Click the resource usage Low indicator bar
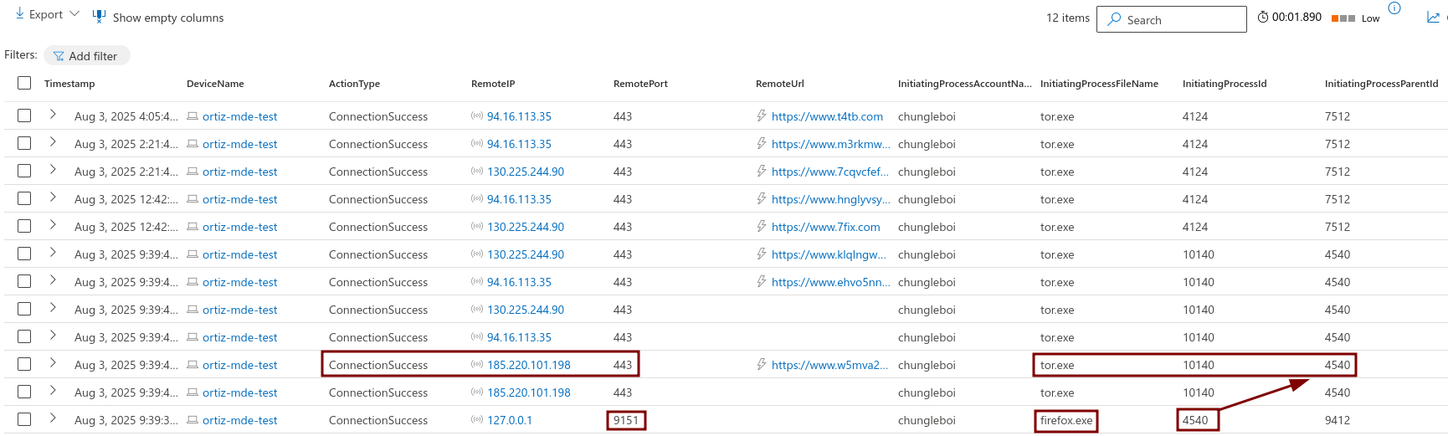This screenshot has width=1448, height=436. point(1343,18)
